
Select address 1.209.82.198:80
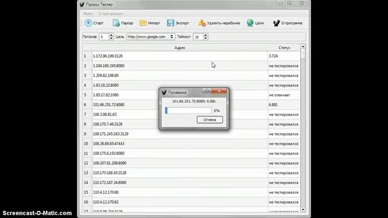tap(105, 75)
